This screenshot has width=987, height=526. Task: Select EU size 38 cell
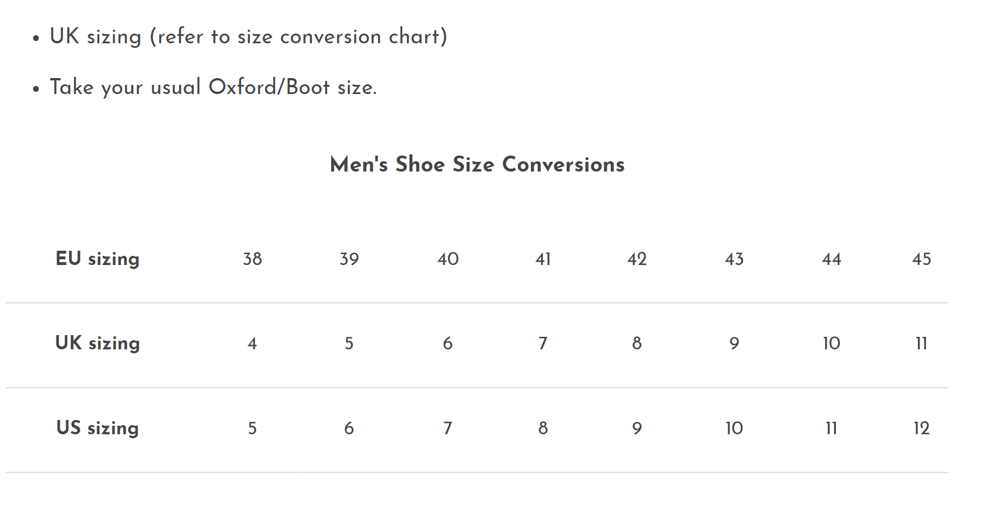click(253, 259)
